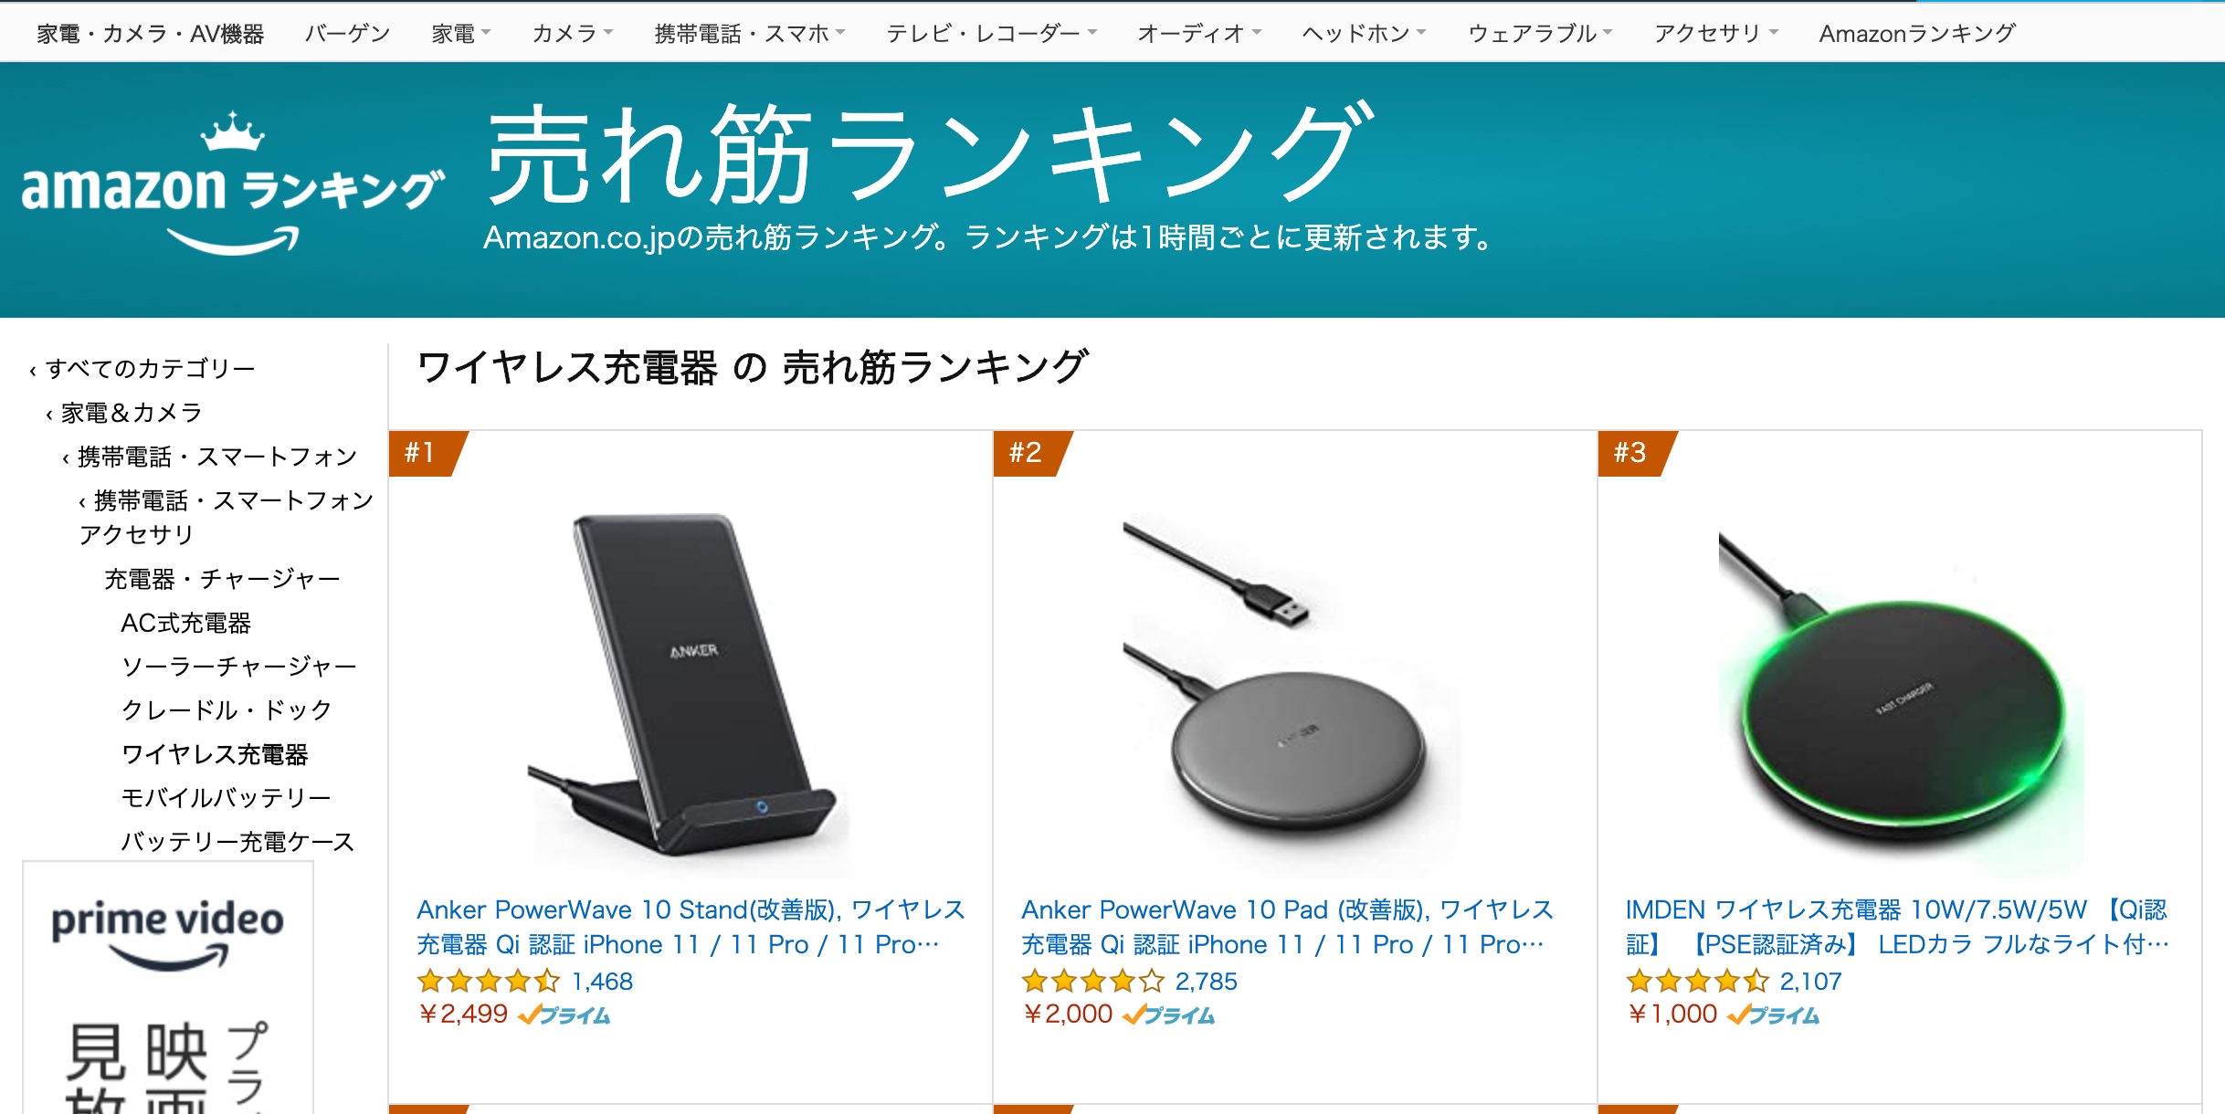Go to Amazonランキング menu item

1917,34
